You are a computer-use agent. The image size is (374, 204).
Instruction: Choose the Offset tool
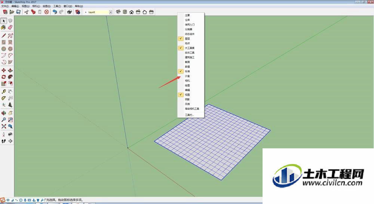point(10,83)
